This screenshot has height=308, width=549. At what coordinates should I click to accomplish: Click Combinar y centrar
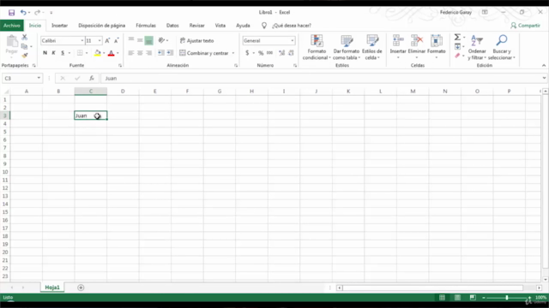pyautogui.click(x=204, y=53)
